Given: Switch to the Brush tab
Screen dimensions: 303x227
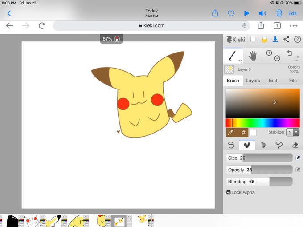Looking at the screenshot, I should coord(233,81).
